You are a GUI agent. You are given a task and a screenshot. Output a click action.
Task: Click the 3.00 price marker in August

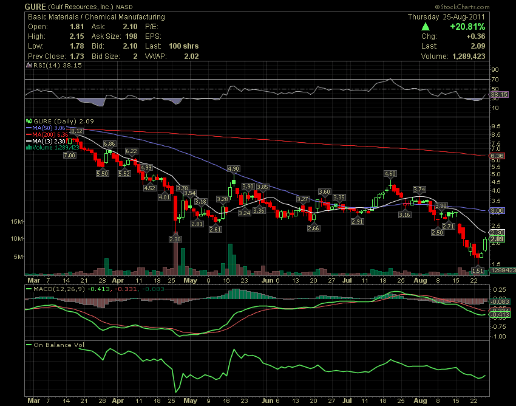[x=441, y=205]
